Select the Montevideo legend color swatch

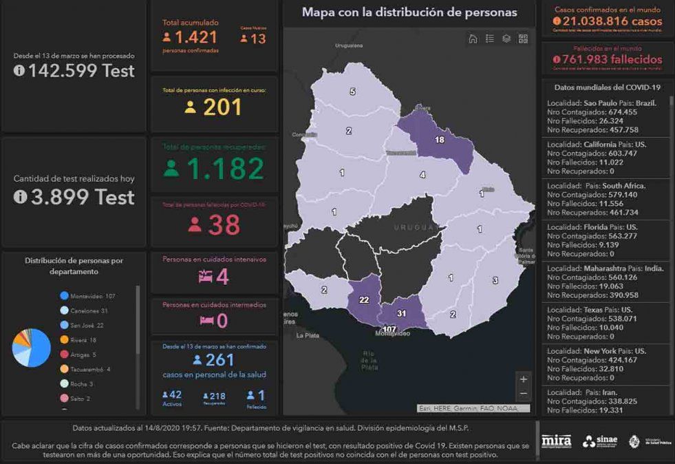tap(64, 296)
